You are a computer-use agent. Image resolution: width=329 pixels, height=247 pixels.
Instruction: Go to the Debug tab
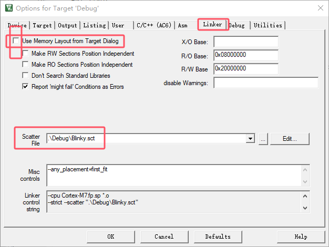(x=237, y=25)
